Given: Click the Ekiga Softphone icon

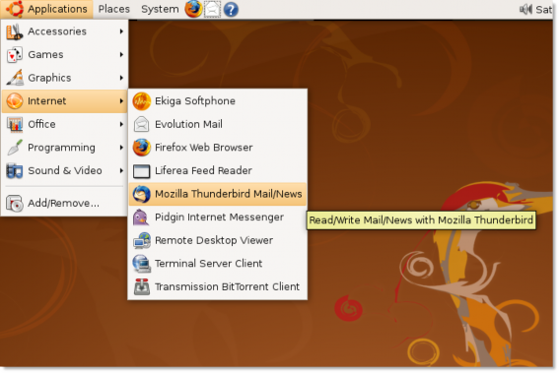Looking at the screenshot, I should pos(142,101).
